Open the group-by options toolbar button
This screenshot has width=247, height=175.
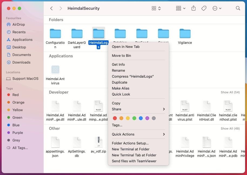coord(181,8)
